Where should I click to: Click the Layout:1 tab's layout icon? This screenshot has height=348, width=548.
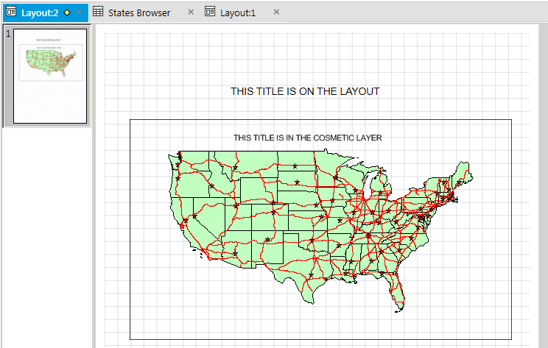tap(210, 13)
